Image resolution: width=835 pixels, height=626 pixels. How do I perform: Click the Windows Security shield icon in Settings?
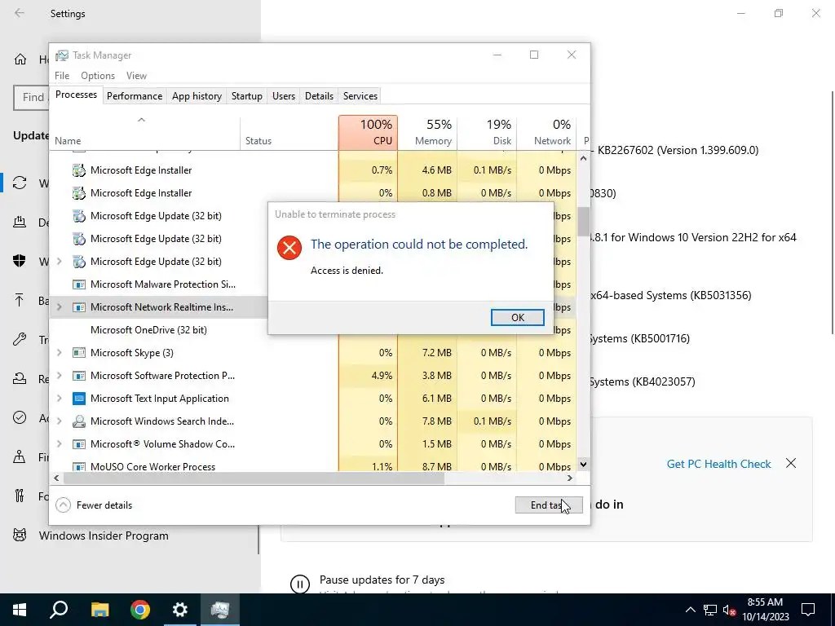[x=20, y=261]
